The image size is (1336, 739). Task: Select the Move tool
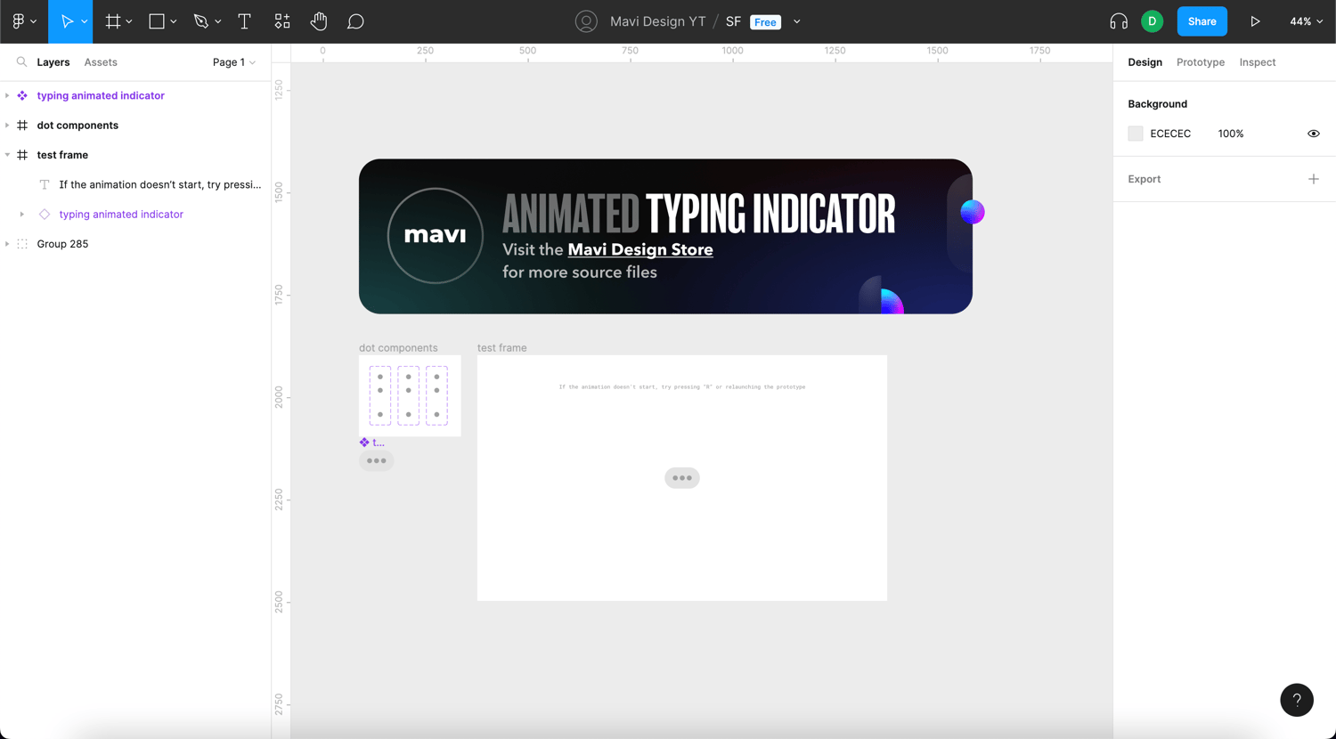click(x=67, y=21)
